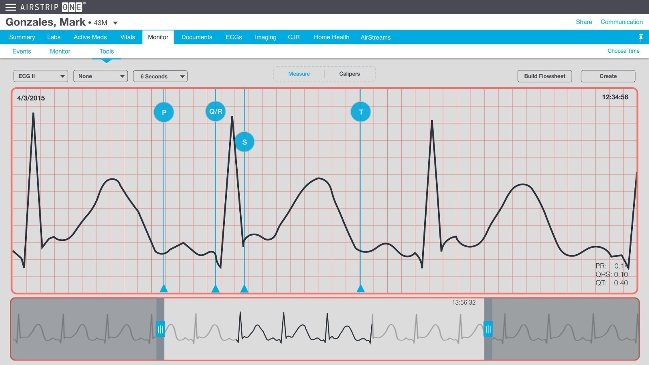Select the T wave marker bubble
The image size is (649, 365).
[x=361, y=112]
